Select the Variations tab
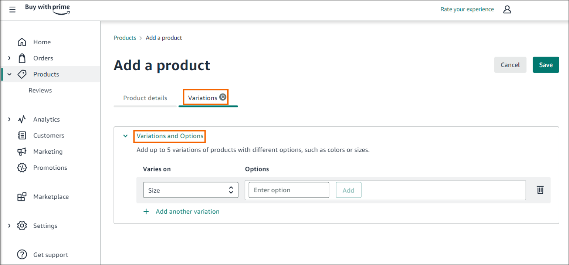Viewport: 569px width, 265px height. [206, 98]
